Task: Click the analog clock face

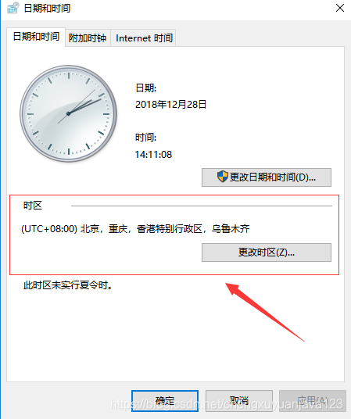Action: [69, 113]
